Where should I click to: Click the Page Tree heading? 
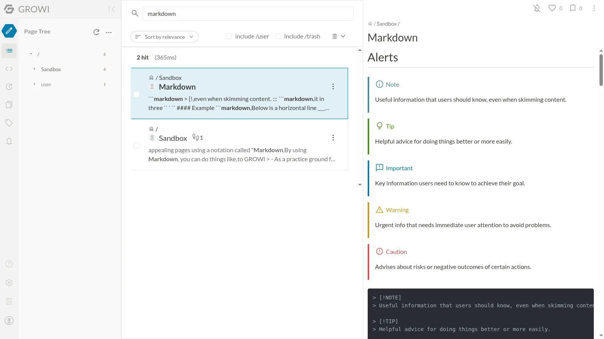click(37, 32)
